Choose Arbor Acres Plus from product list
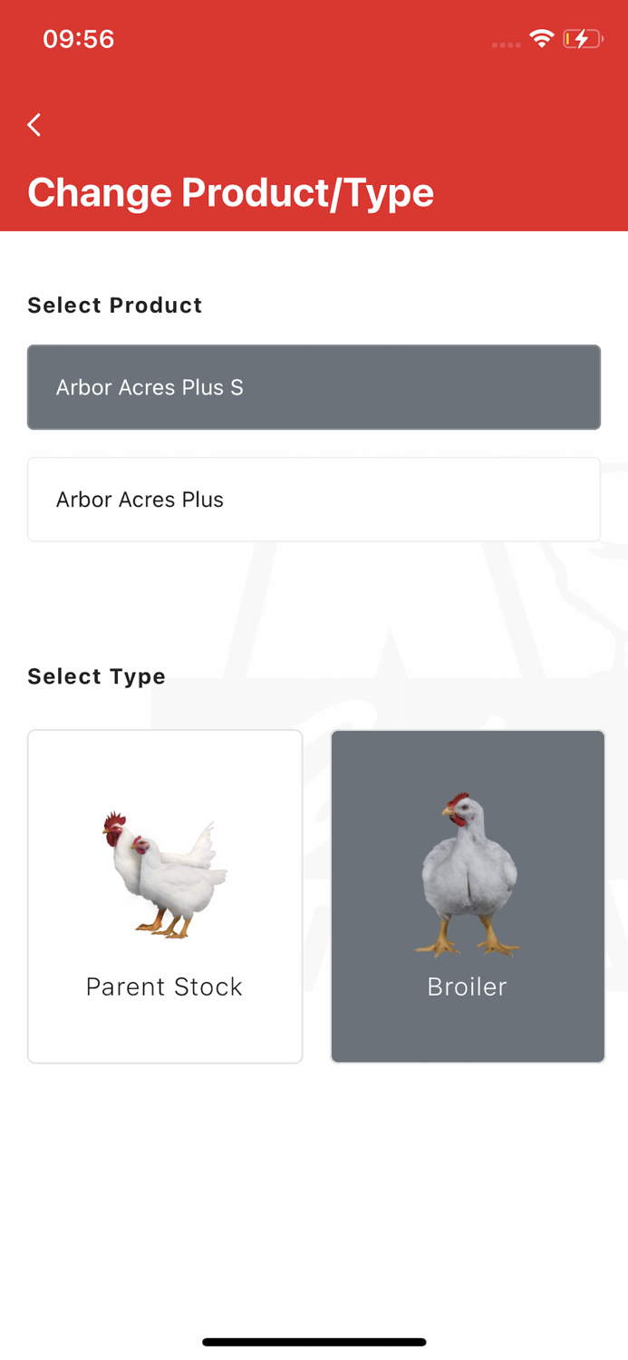This screenshot has height=1360, width=628. [314, 499]
